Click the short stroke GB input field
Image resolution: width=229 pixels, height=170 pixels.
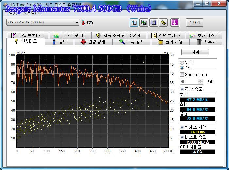pyautogui.click(x=189, y=82)
